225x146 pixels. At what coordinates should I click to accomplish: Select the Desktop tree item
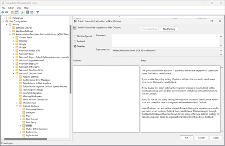(x=23, y=41)
